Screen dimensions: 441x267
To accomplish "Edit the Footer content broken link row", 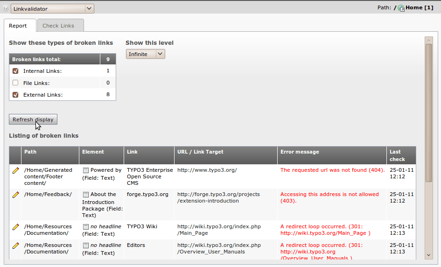I will tap(15, 170).
